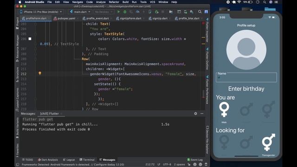Viewport: 297px width, 167px height.
Task: Select Male mars icon under You are
Action: coord(246,109)
